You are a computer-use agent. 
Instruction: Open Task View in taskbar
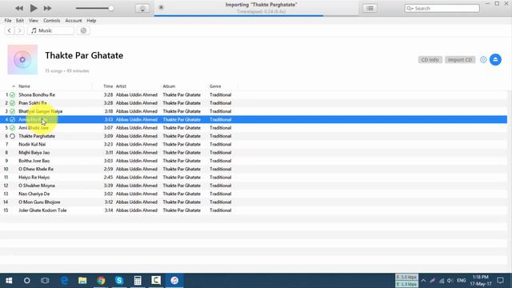coord(45,281)
